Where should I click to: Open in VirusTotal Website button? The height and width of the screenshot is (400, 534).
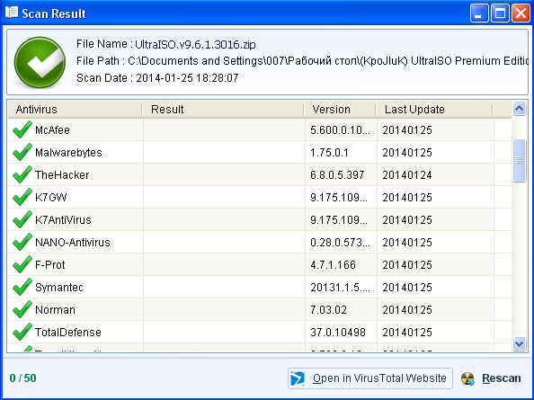[370, 378]
